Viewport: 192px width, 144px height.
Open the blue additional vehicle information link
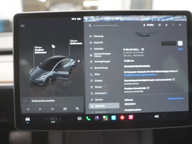[x=140, y=75]
